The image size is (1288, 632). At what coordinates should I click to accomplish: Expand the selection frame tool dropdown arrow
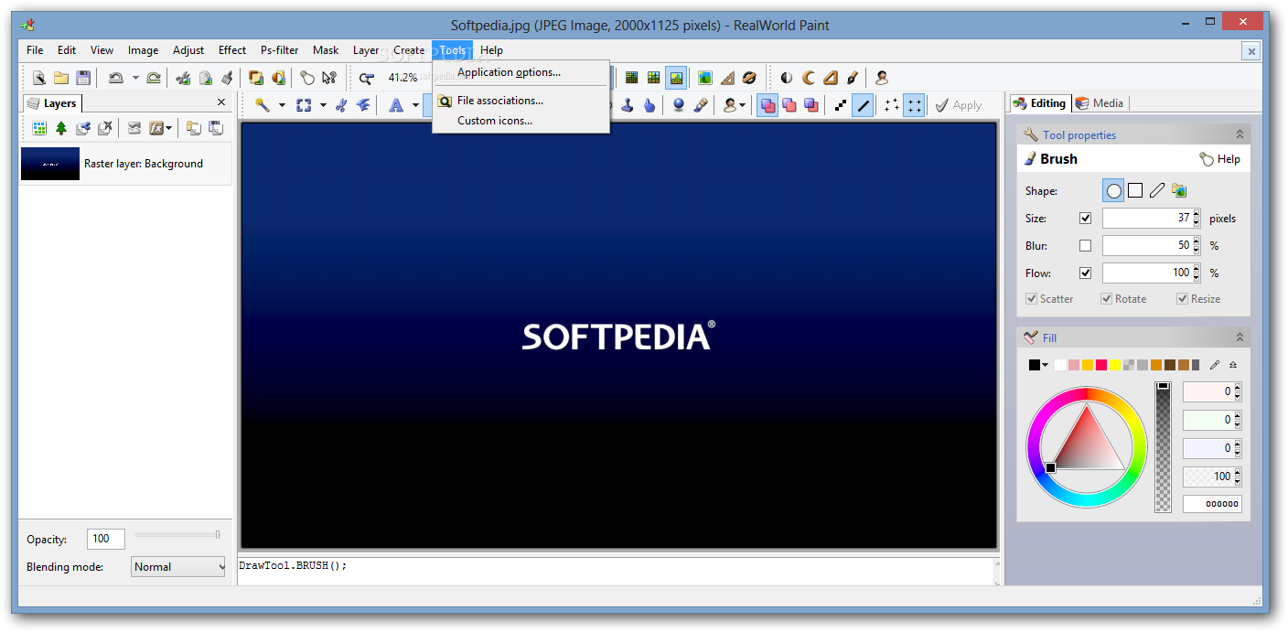(323, 105)
